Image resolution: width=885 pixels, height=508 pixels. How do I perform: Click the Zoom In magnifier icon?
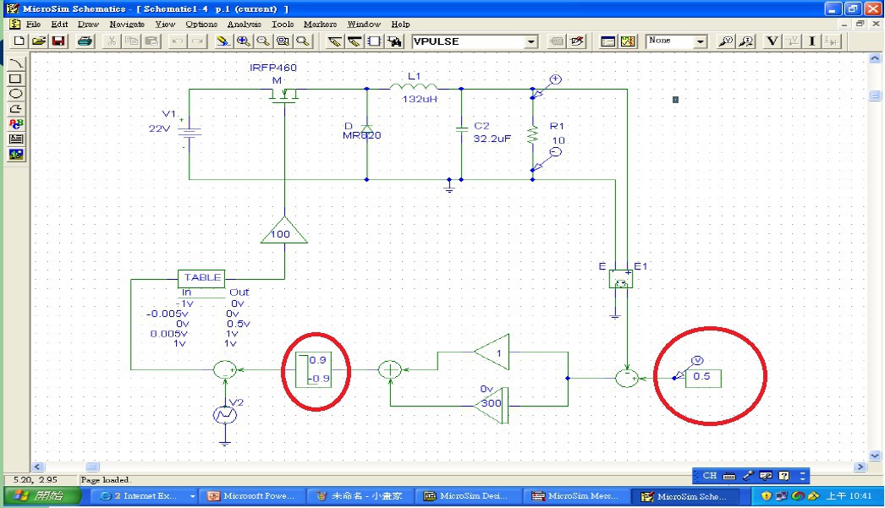pos(243,41)
